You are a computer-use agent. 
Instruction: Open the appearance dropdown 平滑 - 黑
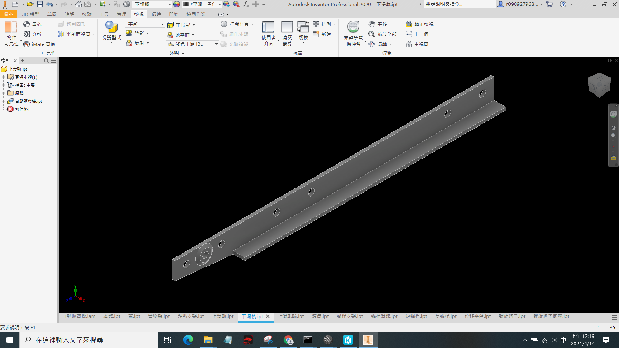coord(202,4)
